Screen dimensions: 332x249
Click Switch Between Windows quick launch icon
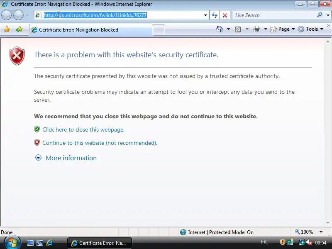[40, 243]
